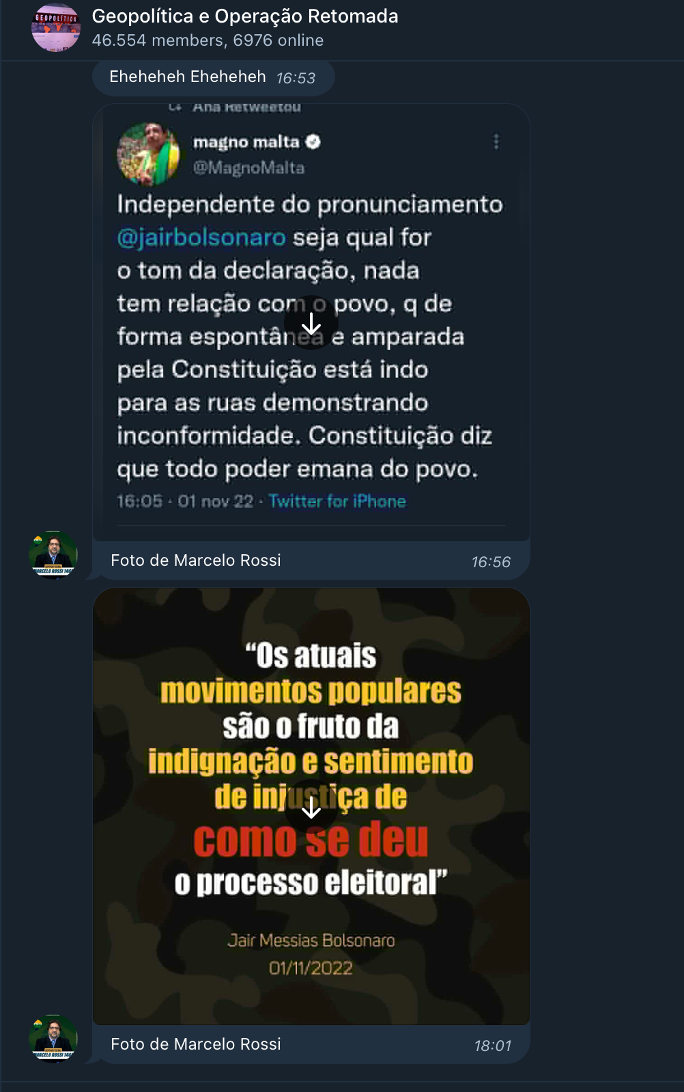Click the Twitter for iPhone link
The height and width of the screenshot is (1092, 684).
pyautogui.click(x=337, y=502)
